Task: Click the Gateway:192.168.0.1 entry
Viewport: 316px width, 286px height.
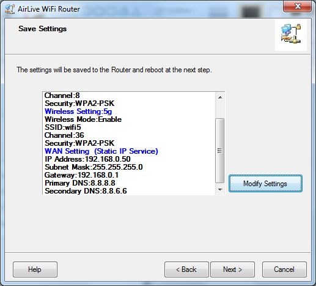Action: 81,175
